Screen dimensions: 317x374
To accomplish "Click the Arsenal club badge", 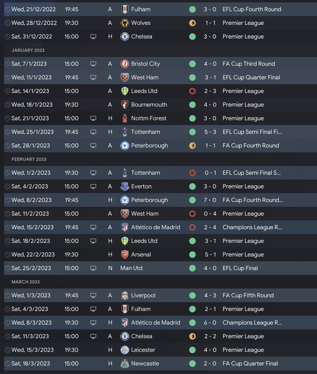I will [x=125, y=255].
